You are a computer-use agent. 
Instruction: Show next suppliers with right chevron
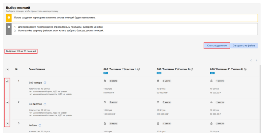256,60
